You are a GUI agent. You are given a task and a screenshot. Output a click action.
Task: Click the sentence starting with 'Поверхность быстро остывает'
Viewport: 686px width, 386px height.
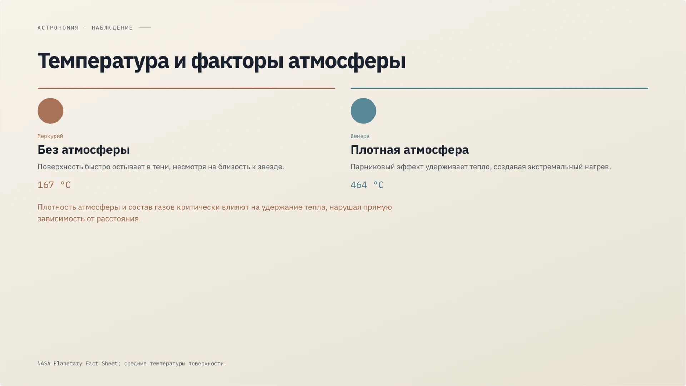[x=161, y=167]
